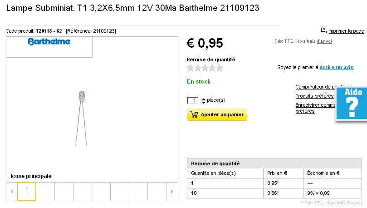
Task: Open the d'envoi shipping costs link
Action: coord(324,41)
